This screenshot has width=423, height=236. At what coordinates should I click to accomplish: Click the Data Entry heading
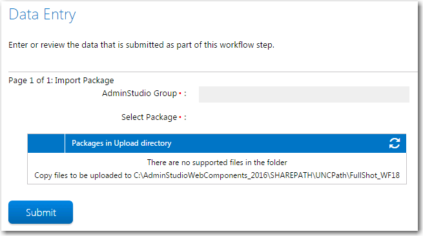tap(42, 15)
